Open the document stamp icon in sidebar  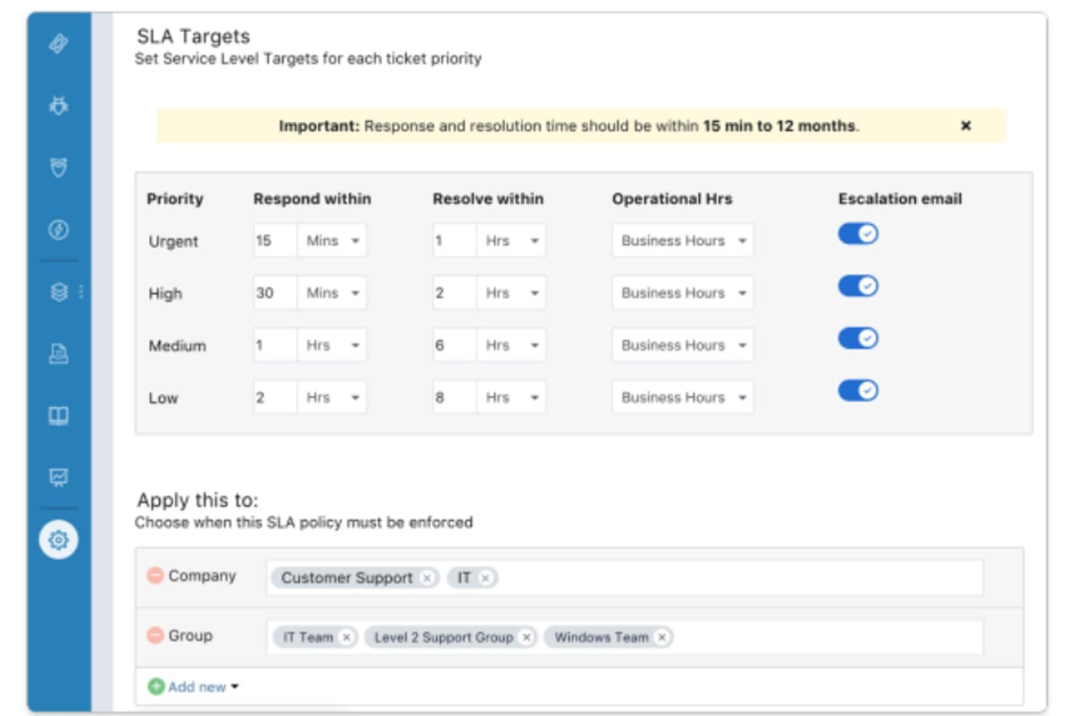coord(59,353)
